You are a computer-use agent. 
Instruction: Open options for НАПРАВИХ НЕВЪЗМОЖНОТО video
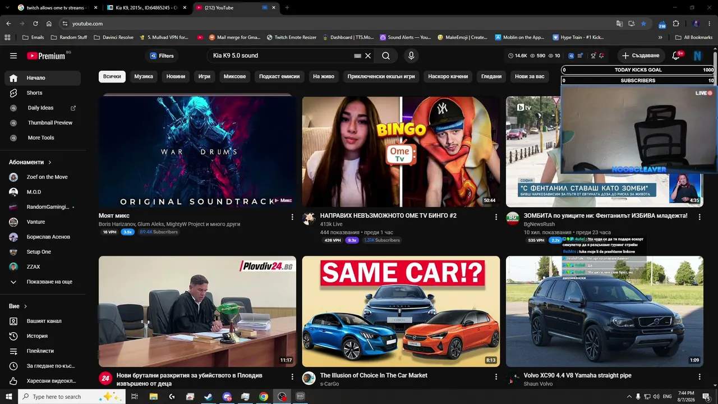click(496, 217)
